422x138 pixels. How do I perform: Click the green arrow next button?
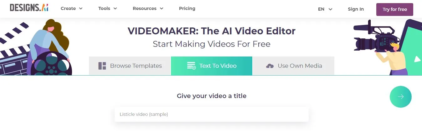(x=400, y=97)
